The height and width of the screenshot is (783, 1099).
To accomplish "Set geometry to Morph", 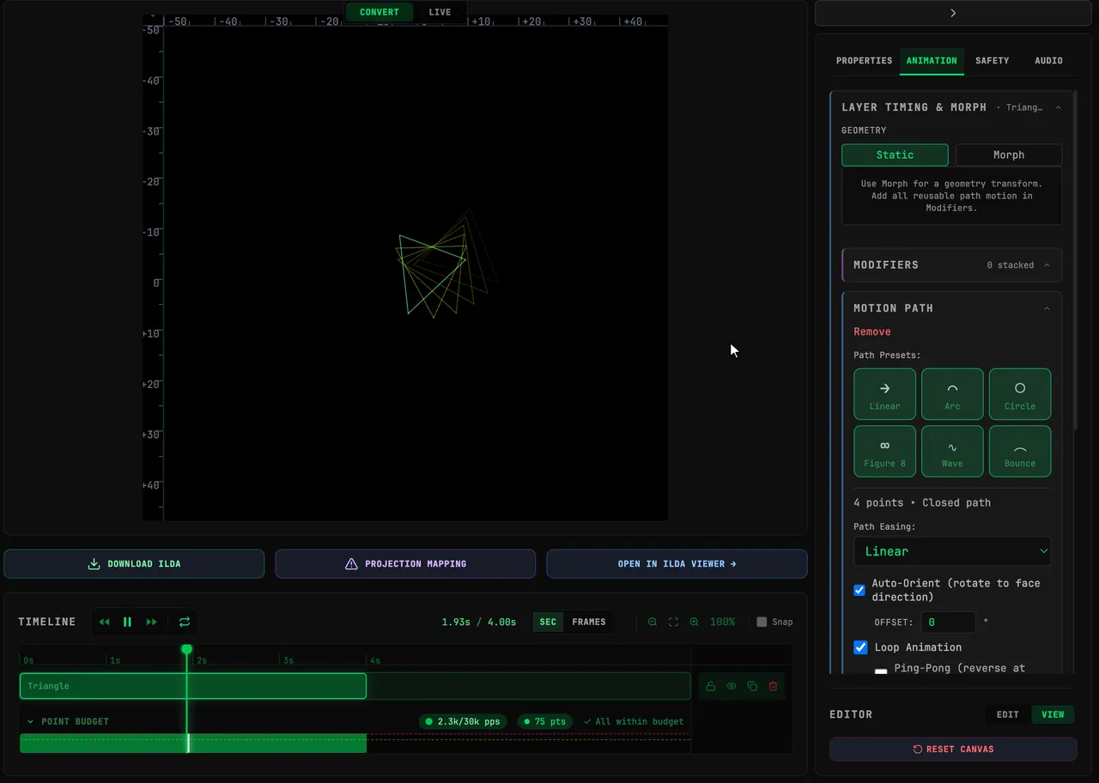I will coord(1009,155).
